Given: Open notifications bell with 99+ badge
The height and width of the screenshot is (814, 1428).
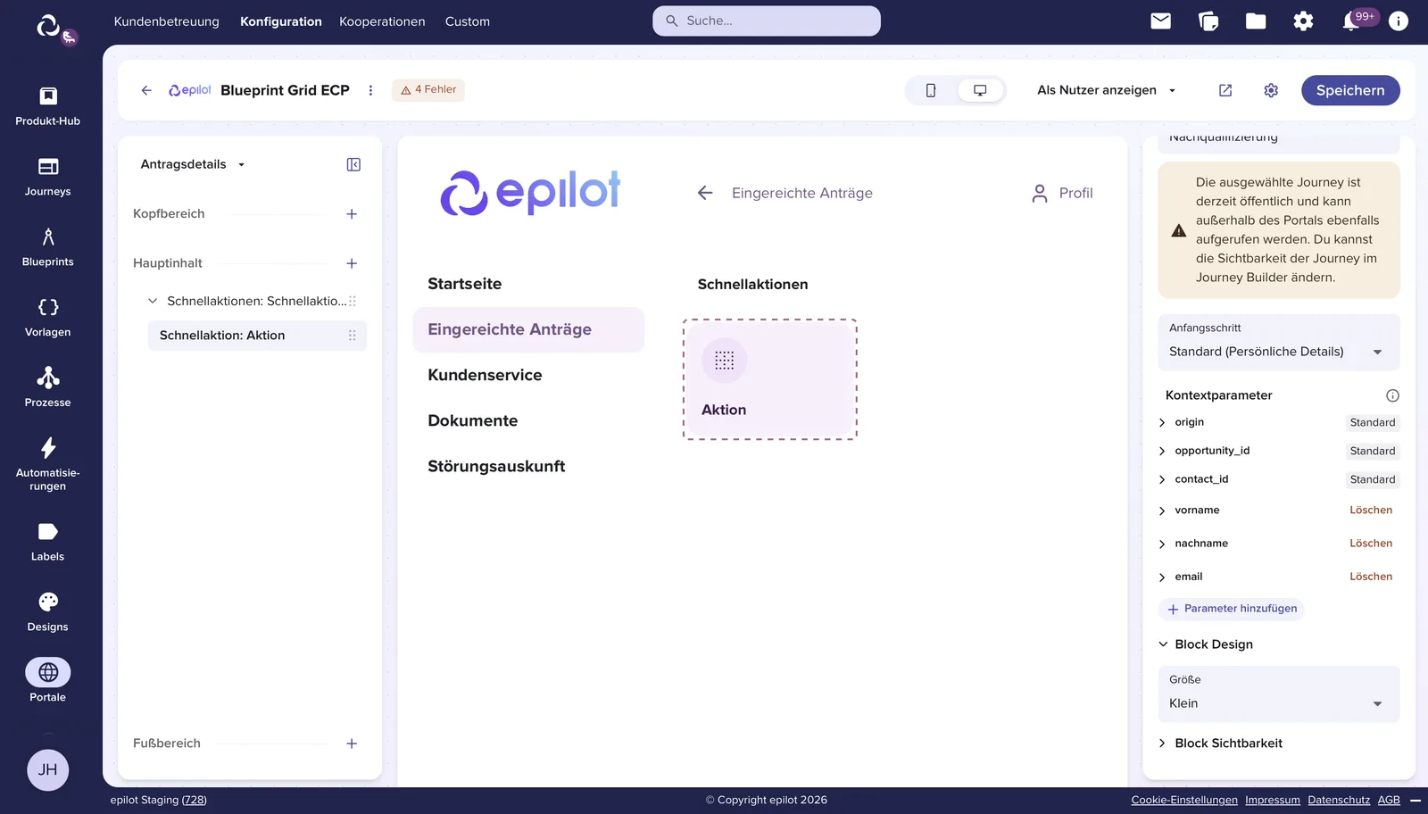Looking at the screenshot, I should (x=1351, y=21).
